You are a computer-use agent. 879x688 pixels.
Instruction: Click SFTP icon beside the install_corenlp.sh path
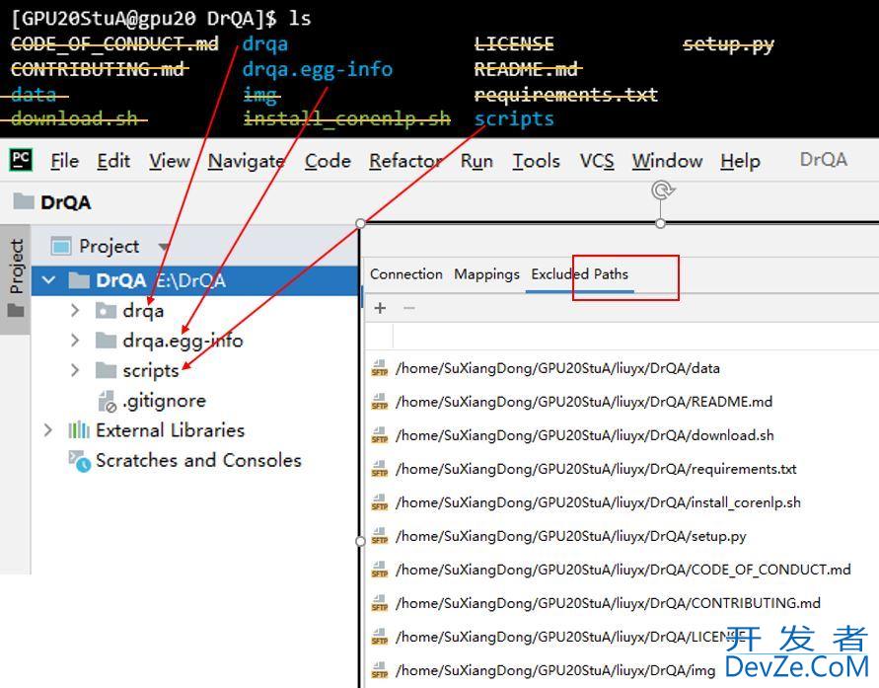[x=380, y=503]
